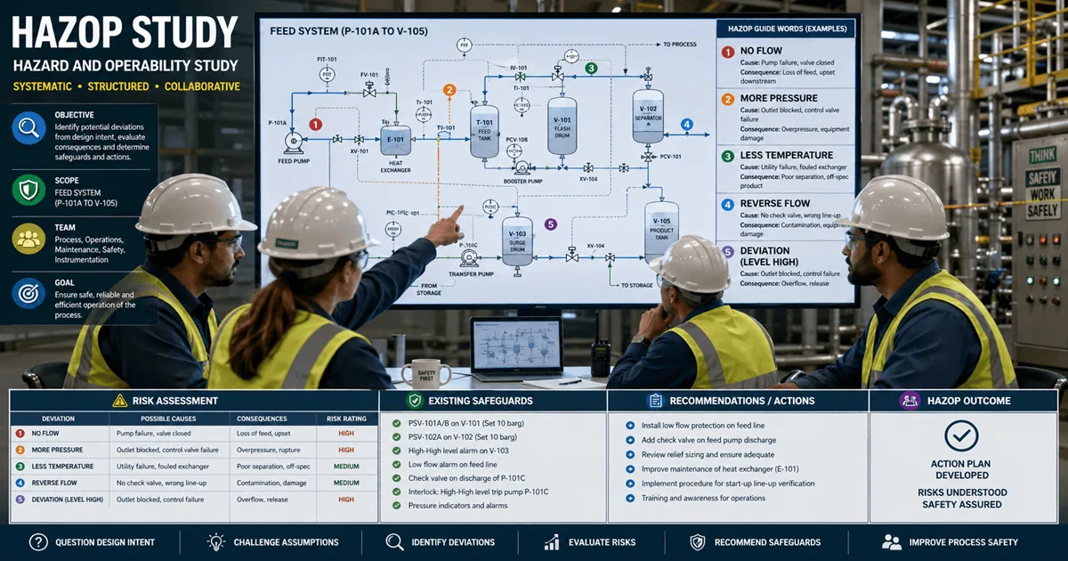Click the IMPROVE PROCESS SAFETY label in the bottom bar
This screenshot has width=1068, height=561.
click(964, 541)
